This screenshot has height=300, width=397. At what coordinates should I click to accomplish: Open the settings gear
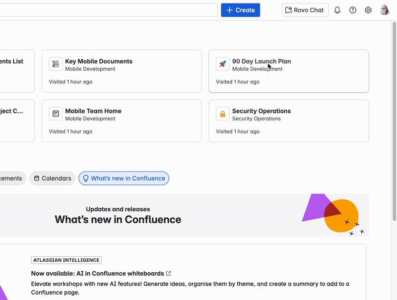pos(368,10)
